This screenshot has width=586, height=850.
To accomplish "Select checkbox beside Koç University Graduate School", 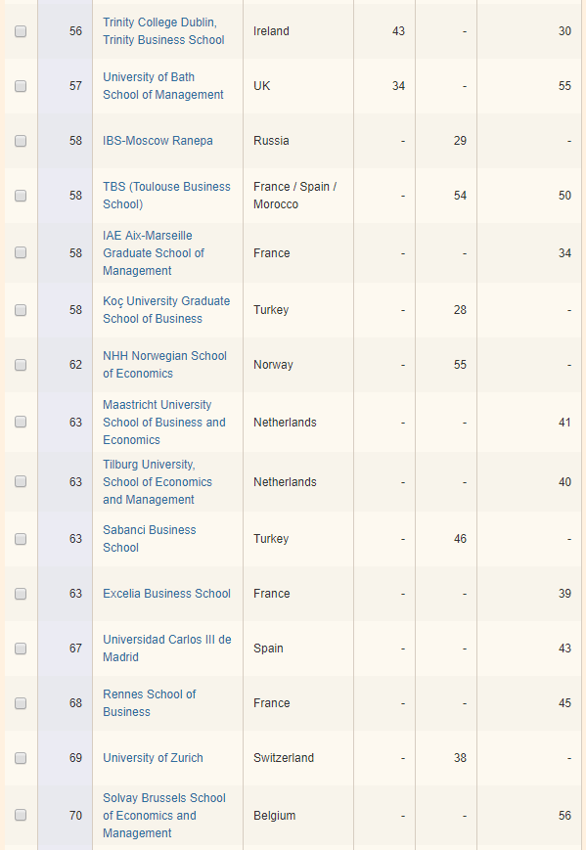I will [x=21, y=310].
